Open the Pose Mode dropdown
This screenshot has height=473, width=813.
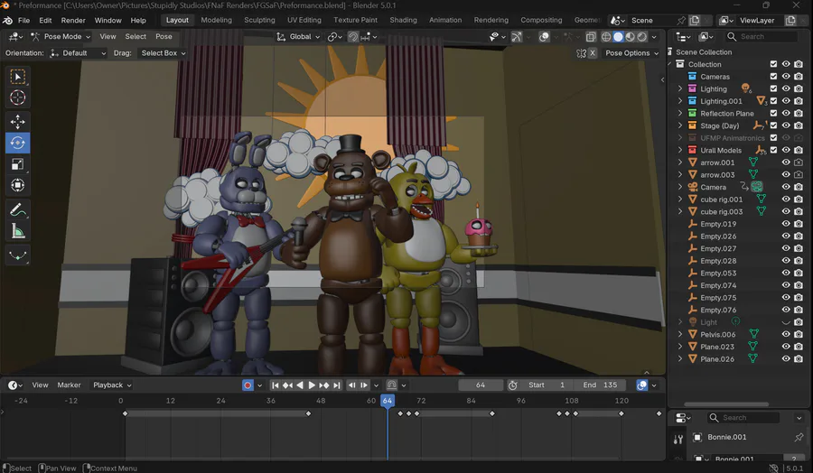click(60, 37)
